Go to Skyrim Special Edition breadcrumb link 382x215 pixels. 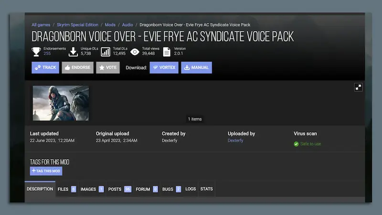pyautogui.click(x=78, y=25)
